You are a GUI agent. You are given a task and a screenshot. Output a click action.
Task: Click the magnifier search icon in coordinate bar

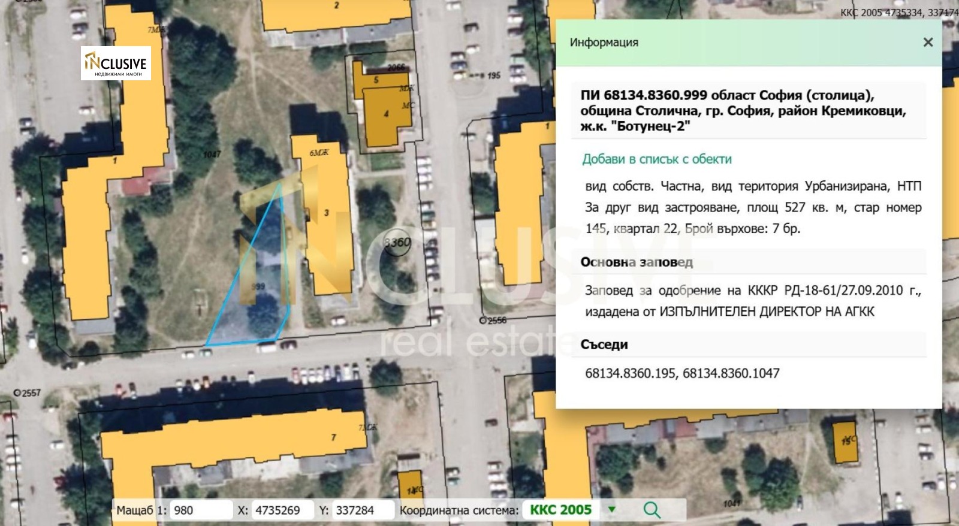[x=652, y=510]
